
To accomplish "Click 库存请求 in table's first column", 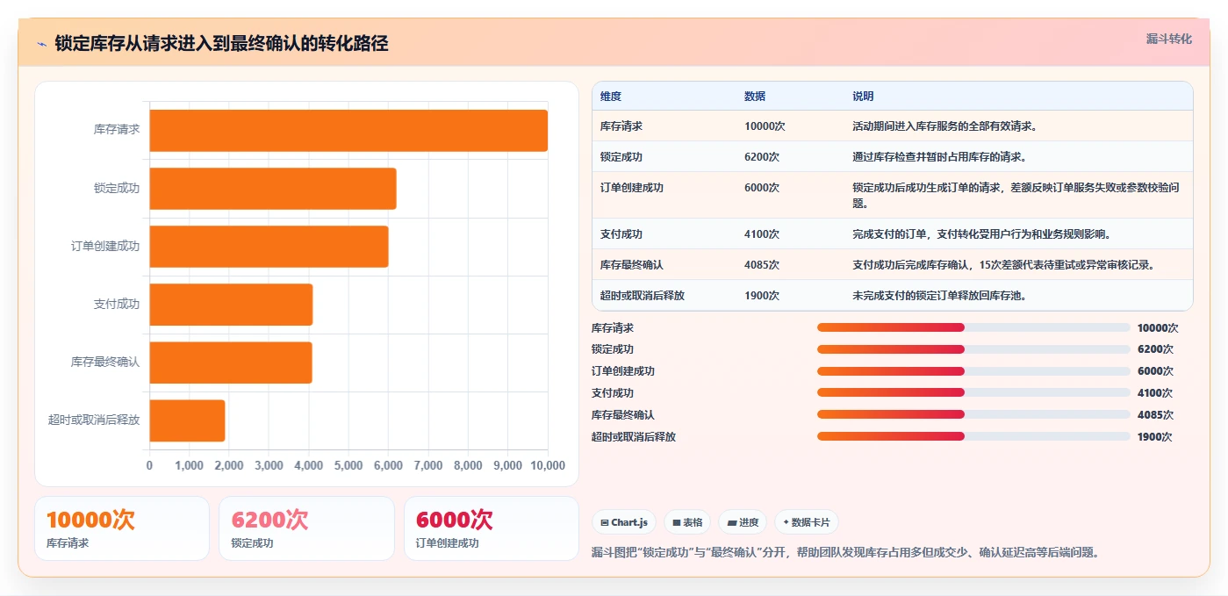I will pos(621,126).
